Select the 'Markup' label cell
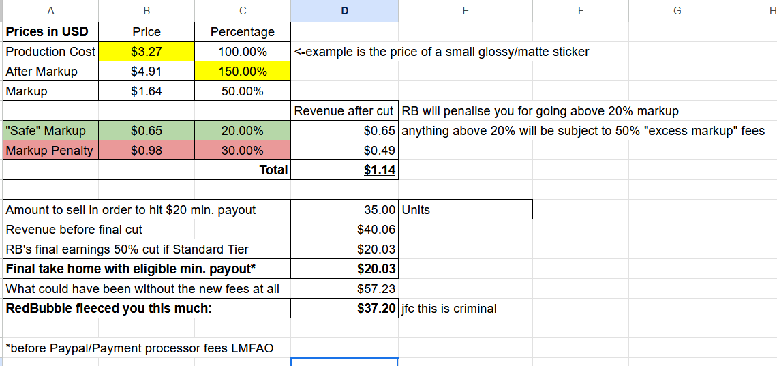Screen dimensions: 777x366 (x=50, y=91)
